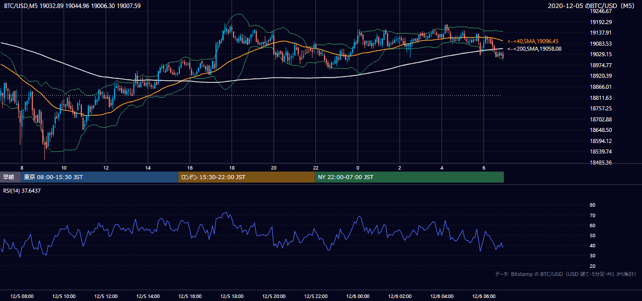Click price axis value 18974.77

coord(601,65)
